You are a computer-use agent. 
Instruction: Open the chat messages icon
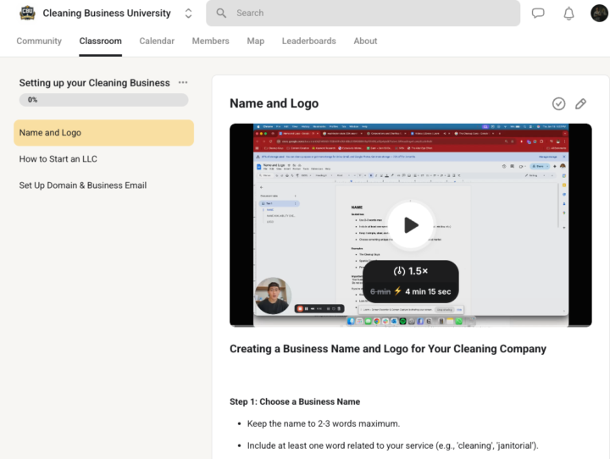point(538,14)
